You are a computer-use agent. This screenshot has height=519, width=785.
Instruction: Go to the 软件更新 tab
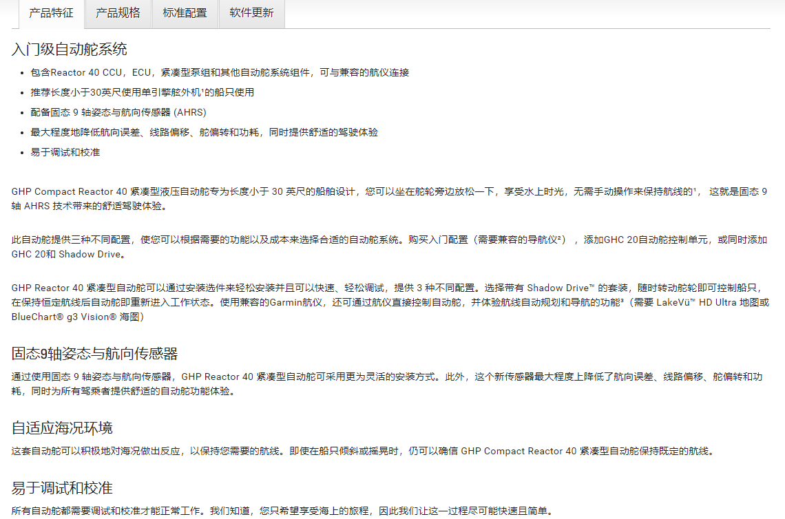pyautogui.click(x=251, y=13)
